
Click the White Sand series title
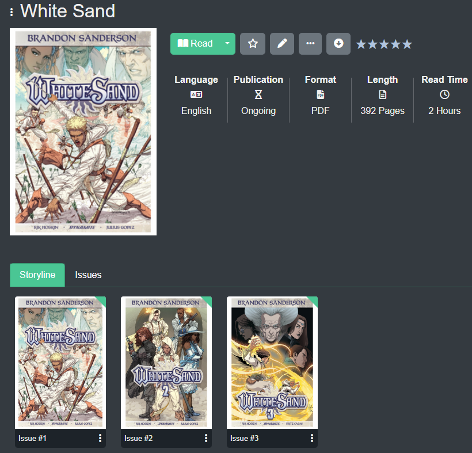tap(67, 11)
